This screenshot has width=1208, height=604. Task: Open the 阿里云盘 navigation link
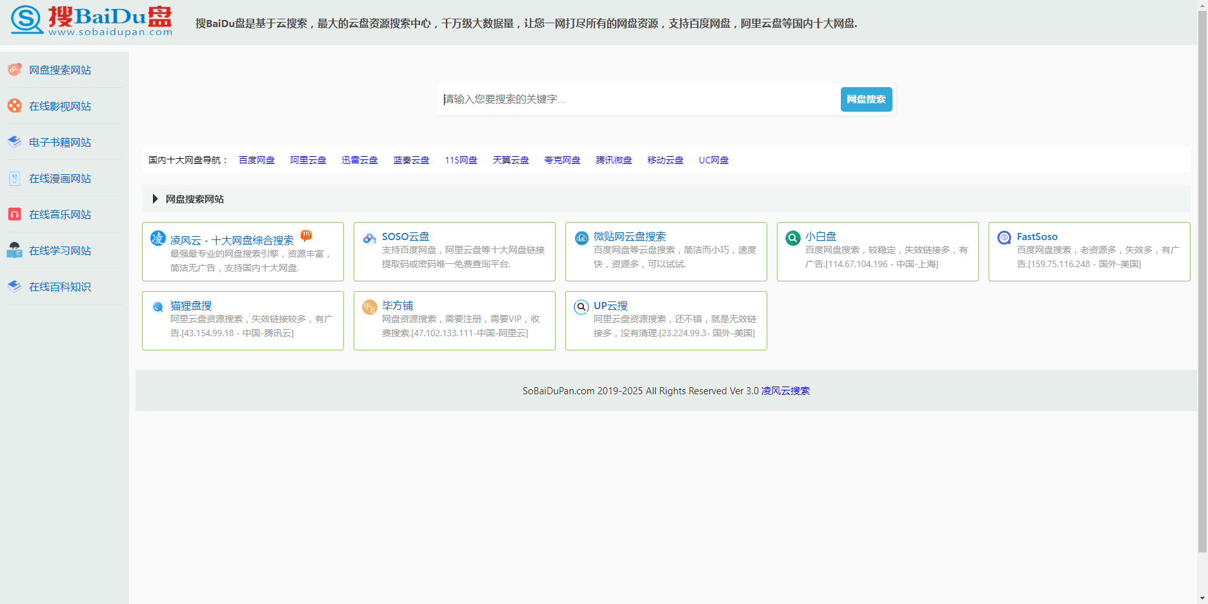click(308, 160)
